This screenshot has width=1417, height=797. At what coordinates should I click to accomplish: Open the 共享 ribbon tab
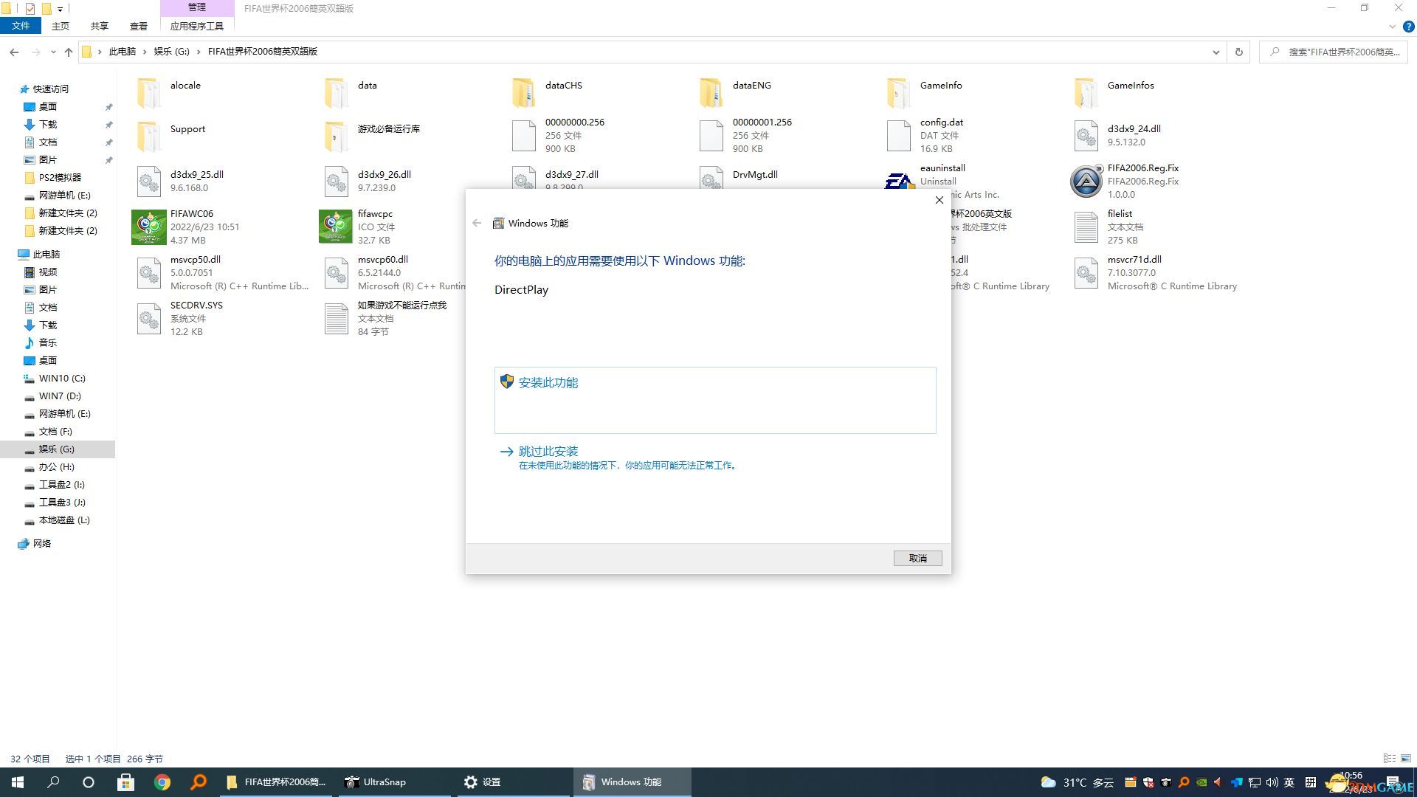[100, 26]
